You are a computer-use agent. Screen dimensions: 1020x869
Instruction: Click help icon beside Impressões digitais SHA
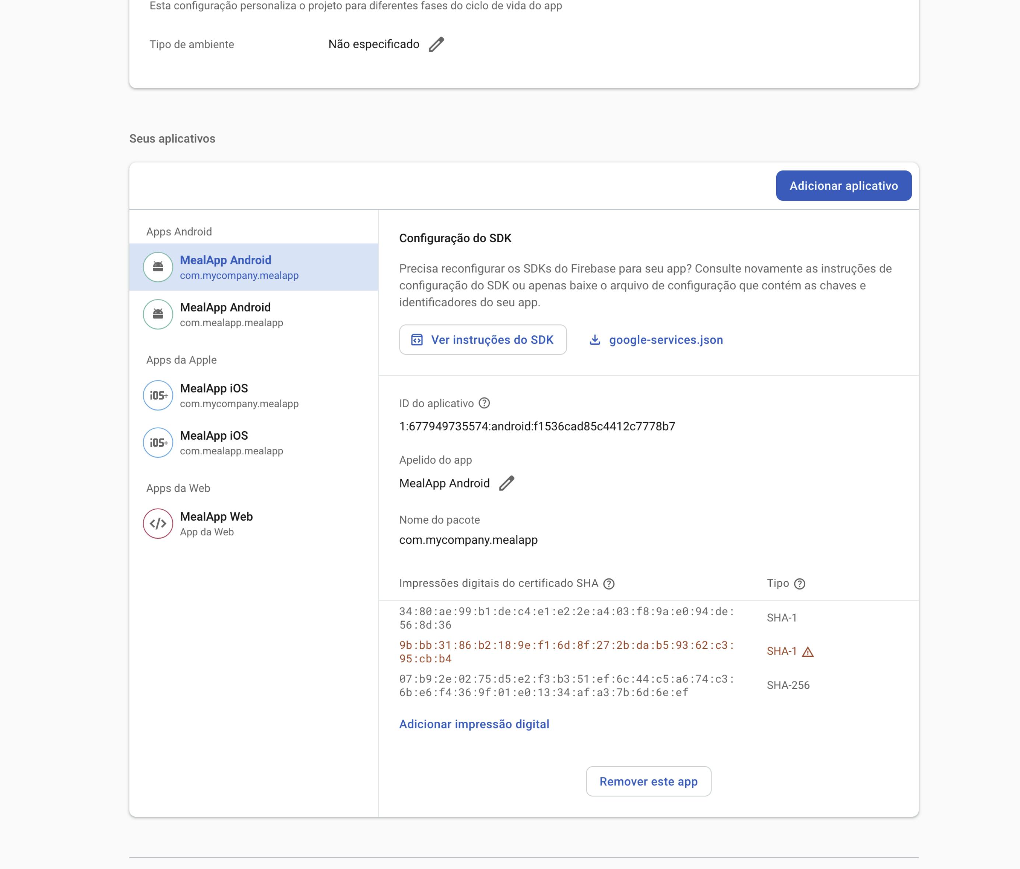609,584
